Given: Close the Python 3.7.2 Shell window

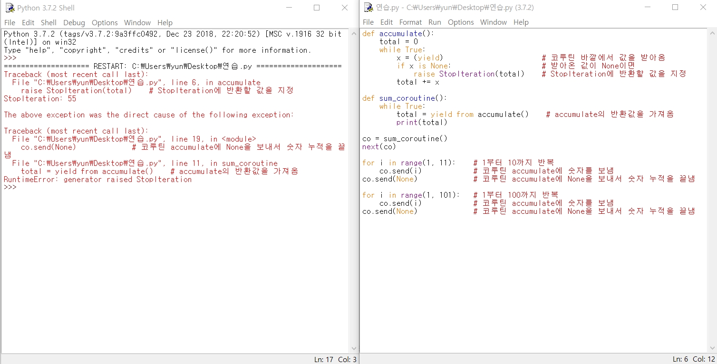Looking at the screenshot, I should tap(345, 8).
